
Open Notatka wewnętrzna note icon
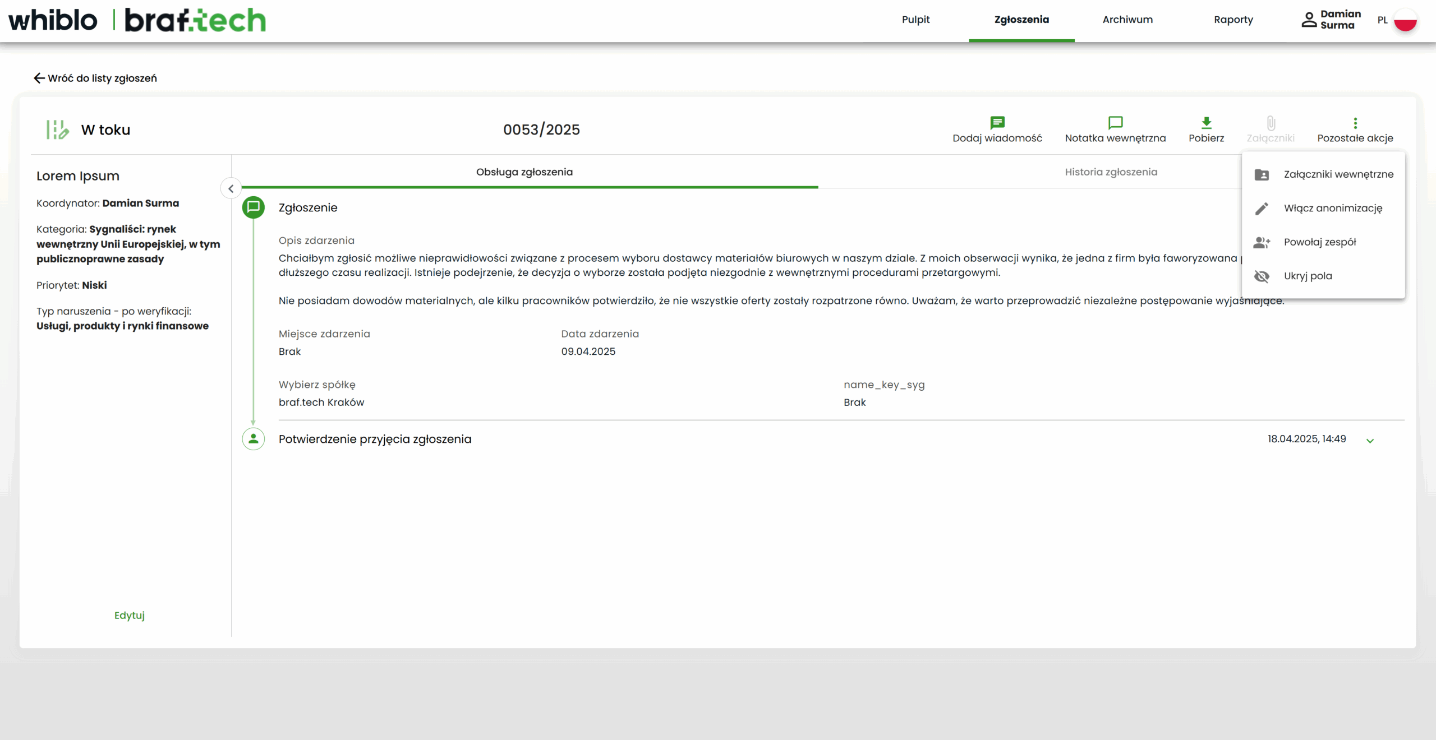coord(1115,123)
